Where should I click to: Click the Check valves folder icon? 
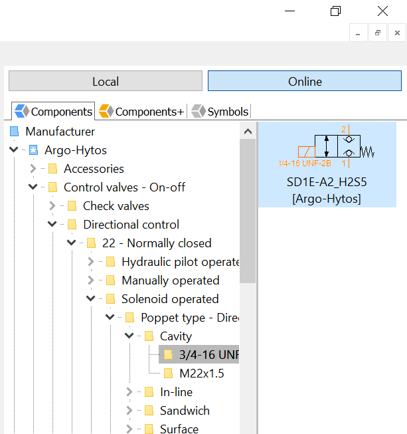(x=72, y=206)
